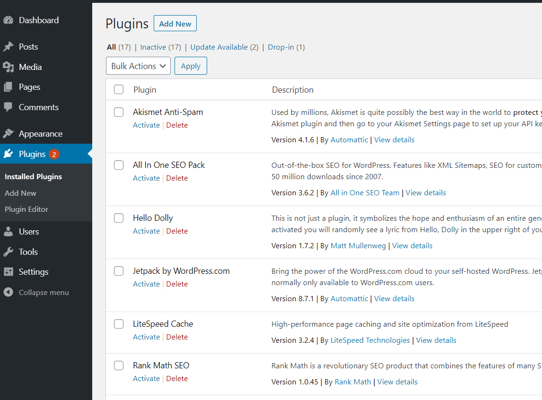542x400 pixels.
Task: Filter by Drop-in plugins
Action: point(280,47)
